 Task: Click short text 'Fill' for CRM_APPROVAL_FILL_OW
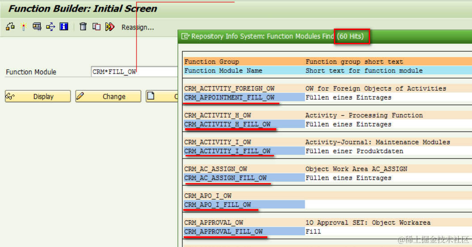click(x=313, y=231)
